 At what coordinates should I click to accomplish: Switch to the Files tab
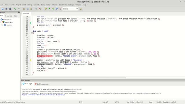tap(15, 16)
